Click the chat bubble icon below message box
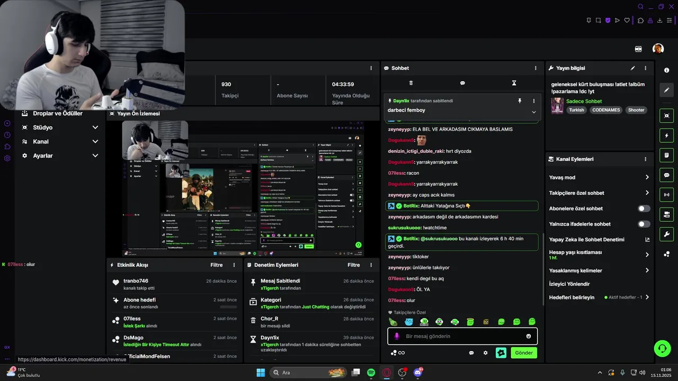Screen dimensions: 678x381 point(471,353)
